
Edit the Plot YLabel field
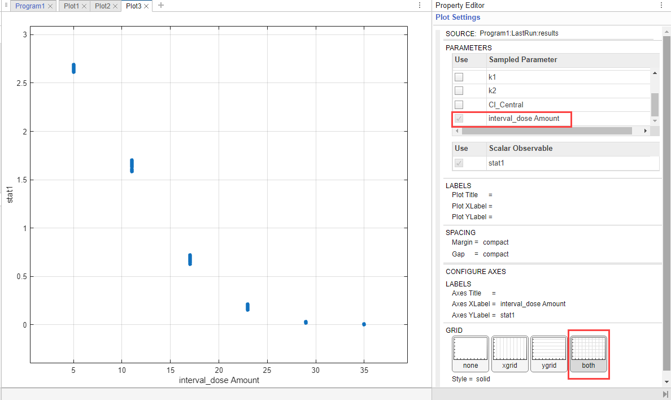click(x=472, y=217)
